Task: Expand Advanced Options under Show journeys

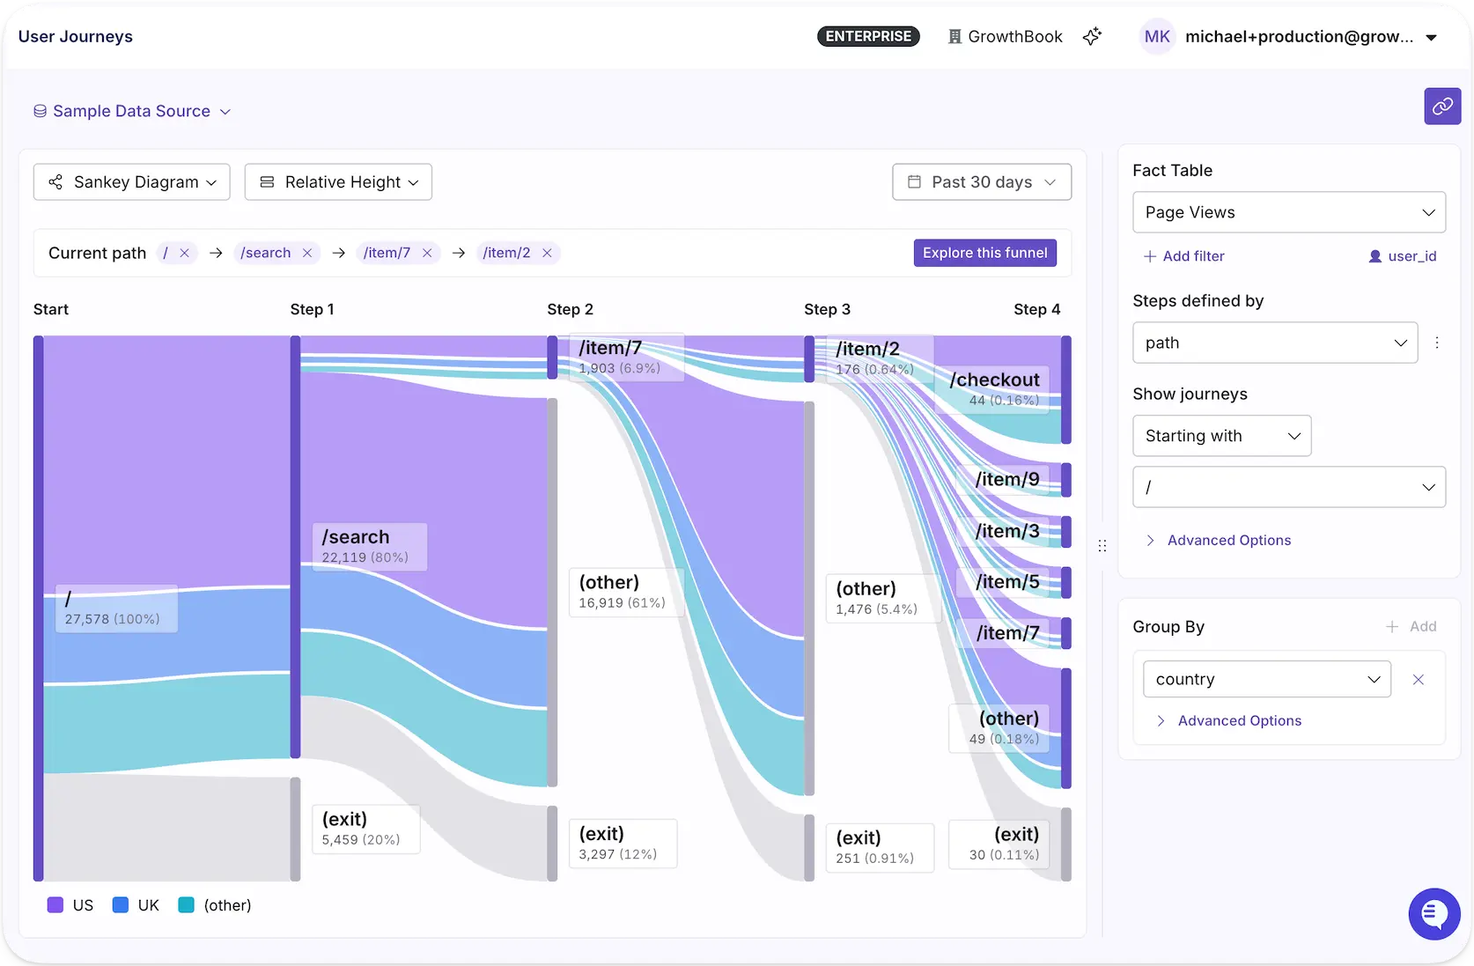Action: click(x=1219, y=540)
